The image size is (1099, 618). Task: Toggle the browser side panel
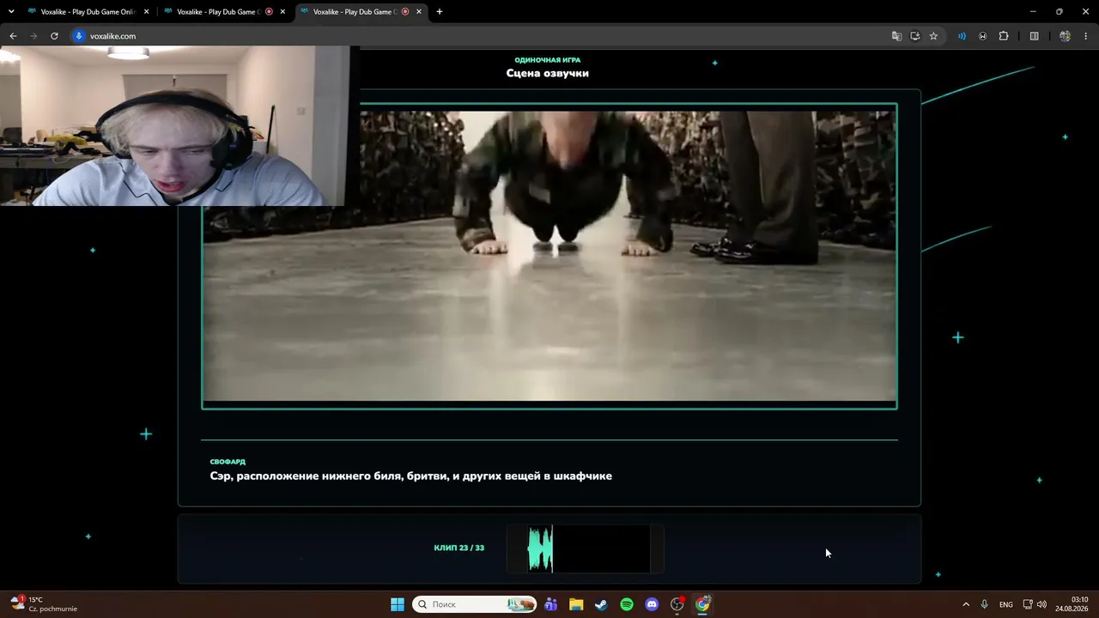[x=1034, y=36]
